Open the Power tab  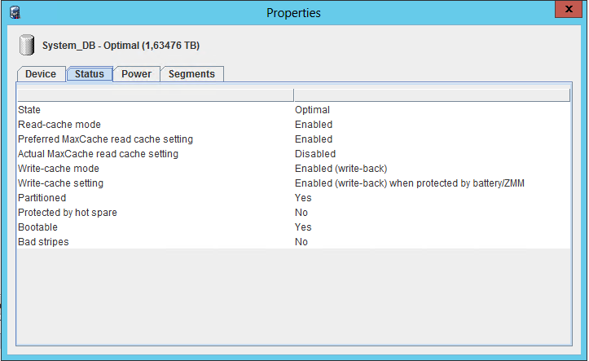tap(136, 74)
